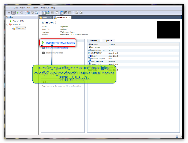188x143 pixels.
Task: Take a snapshot using the toolbar icon
Action: coord(28,13)
